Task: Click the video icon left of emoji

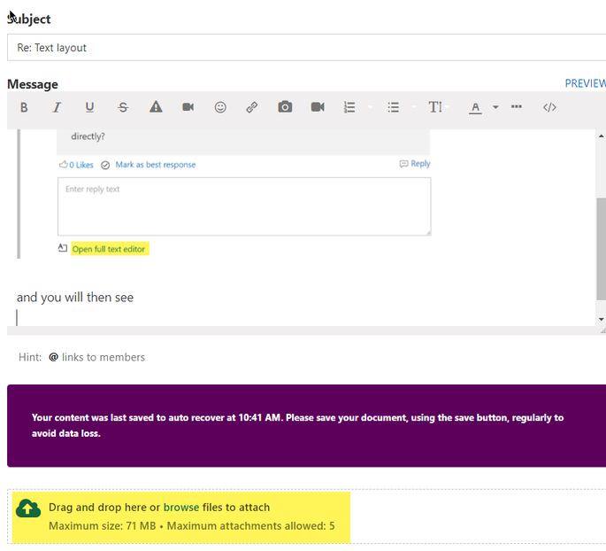Action: pyautogui.click(x=188, y=107)
